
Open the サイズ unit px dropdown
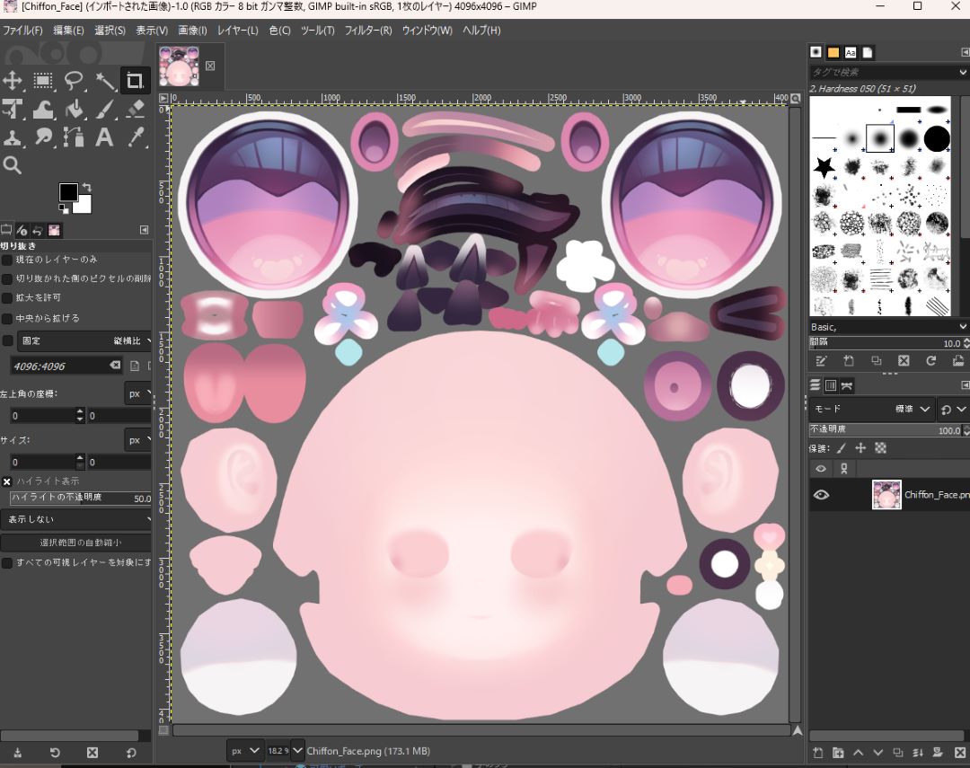138,441
